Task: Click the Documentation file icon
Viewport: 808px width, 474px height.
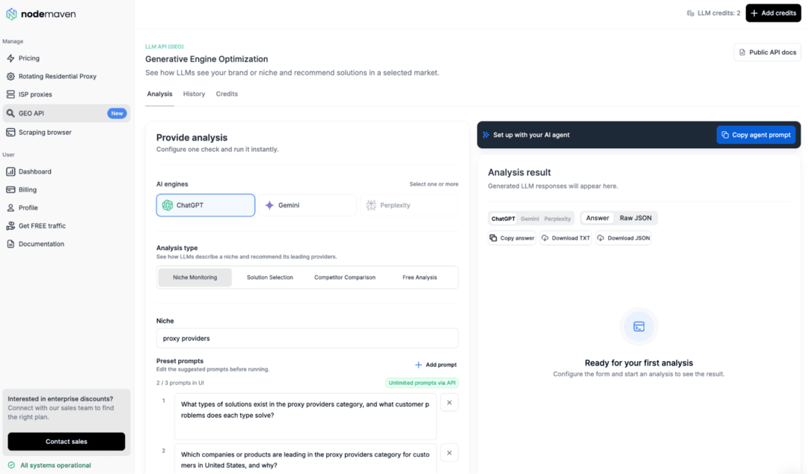Action: coord(10,244)
